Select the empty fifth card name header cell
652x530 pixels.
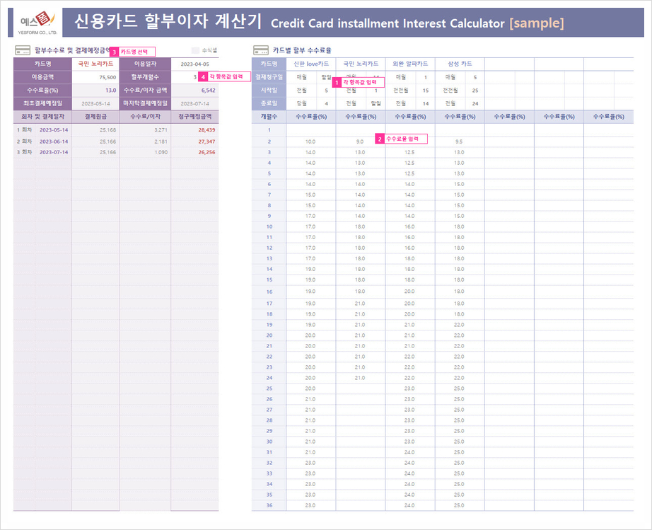pyautogui.click(x=509, y=64)
